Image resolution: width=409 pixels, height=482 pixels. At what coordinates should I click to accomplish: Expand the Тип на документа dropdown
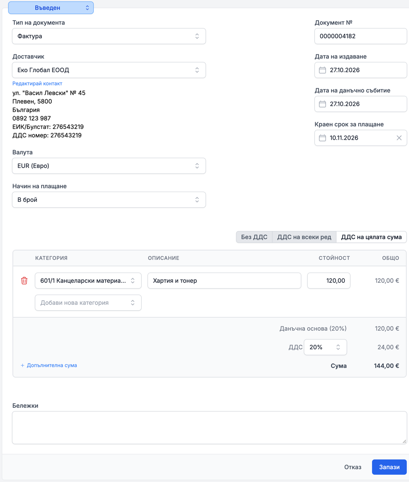(x=109, y=36)
